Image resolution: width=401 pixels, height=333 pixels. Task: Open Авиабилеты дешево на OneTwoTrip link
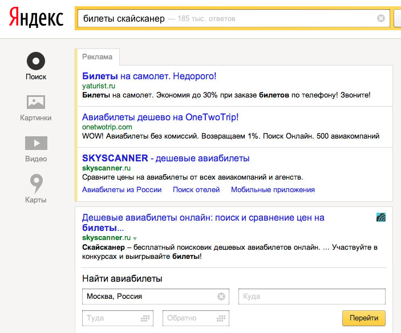point(160,117)
